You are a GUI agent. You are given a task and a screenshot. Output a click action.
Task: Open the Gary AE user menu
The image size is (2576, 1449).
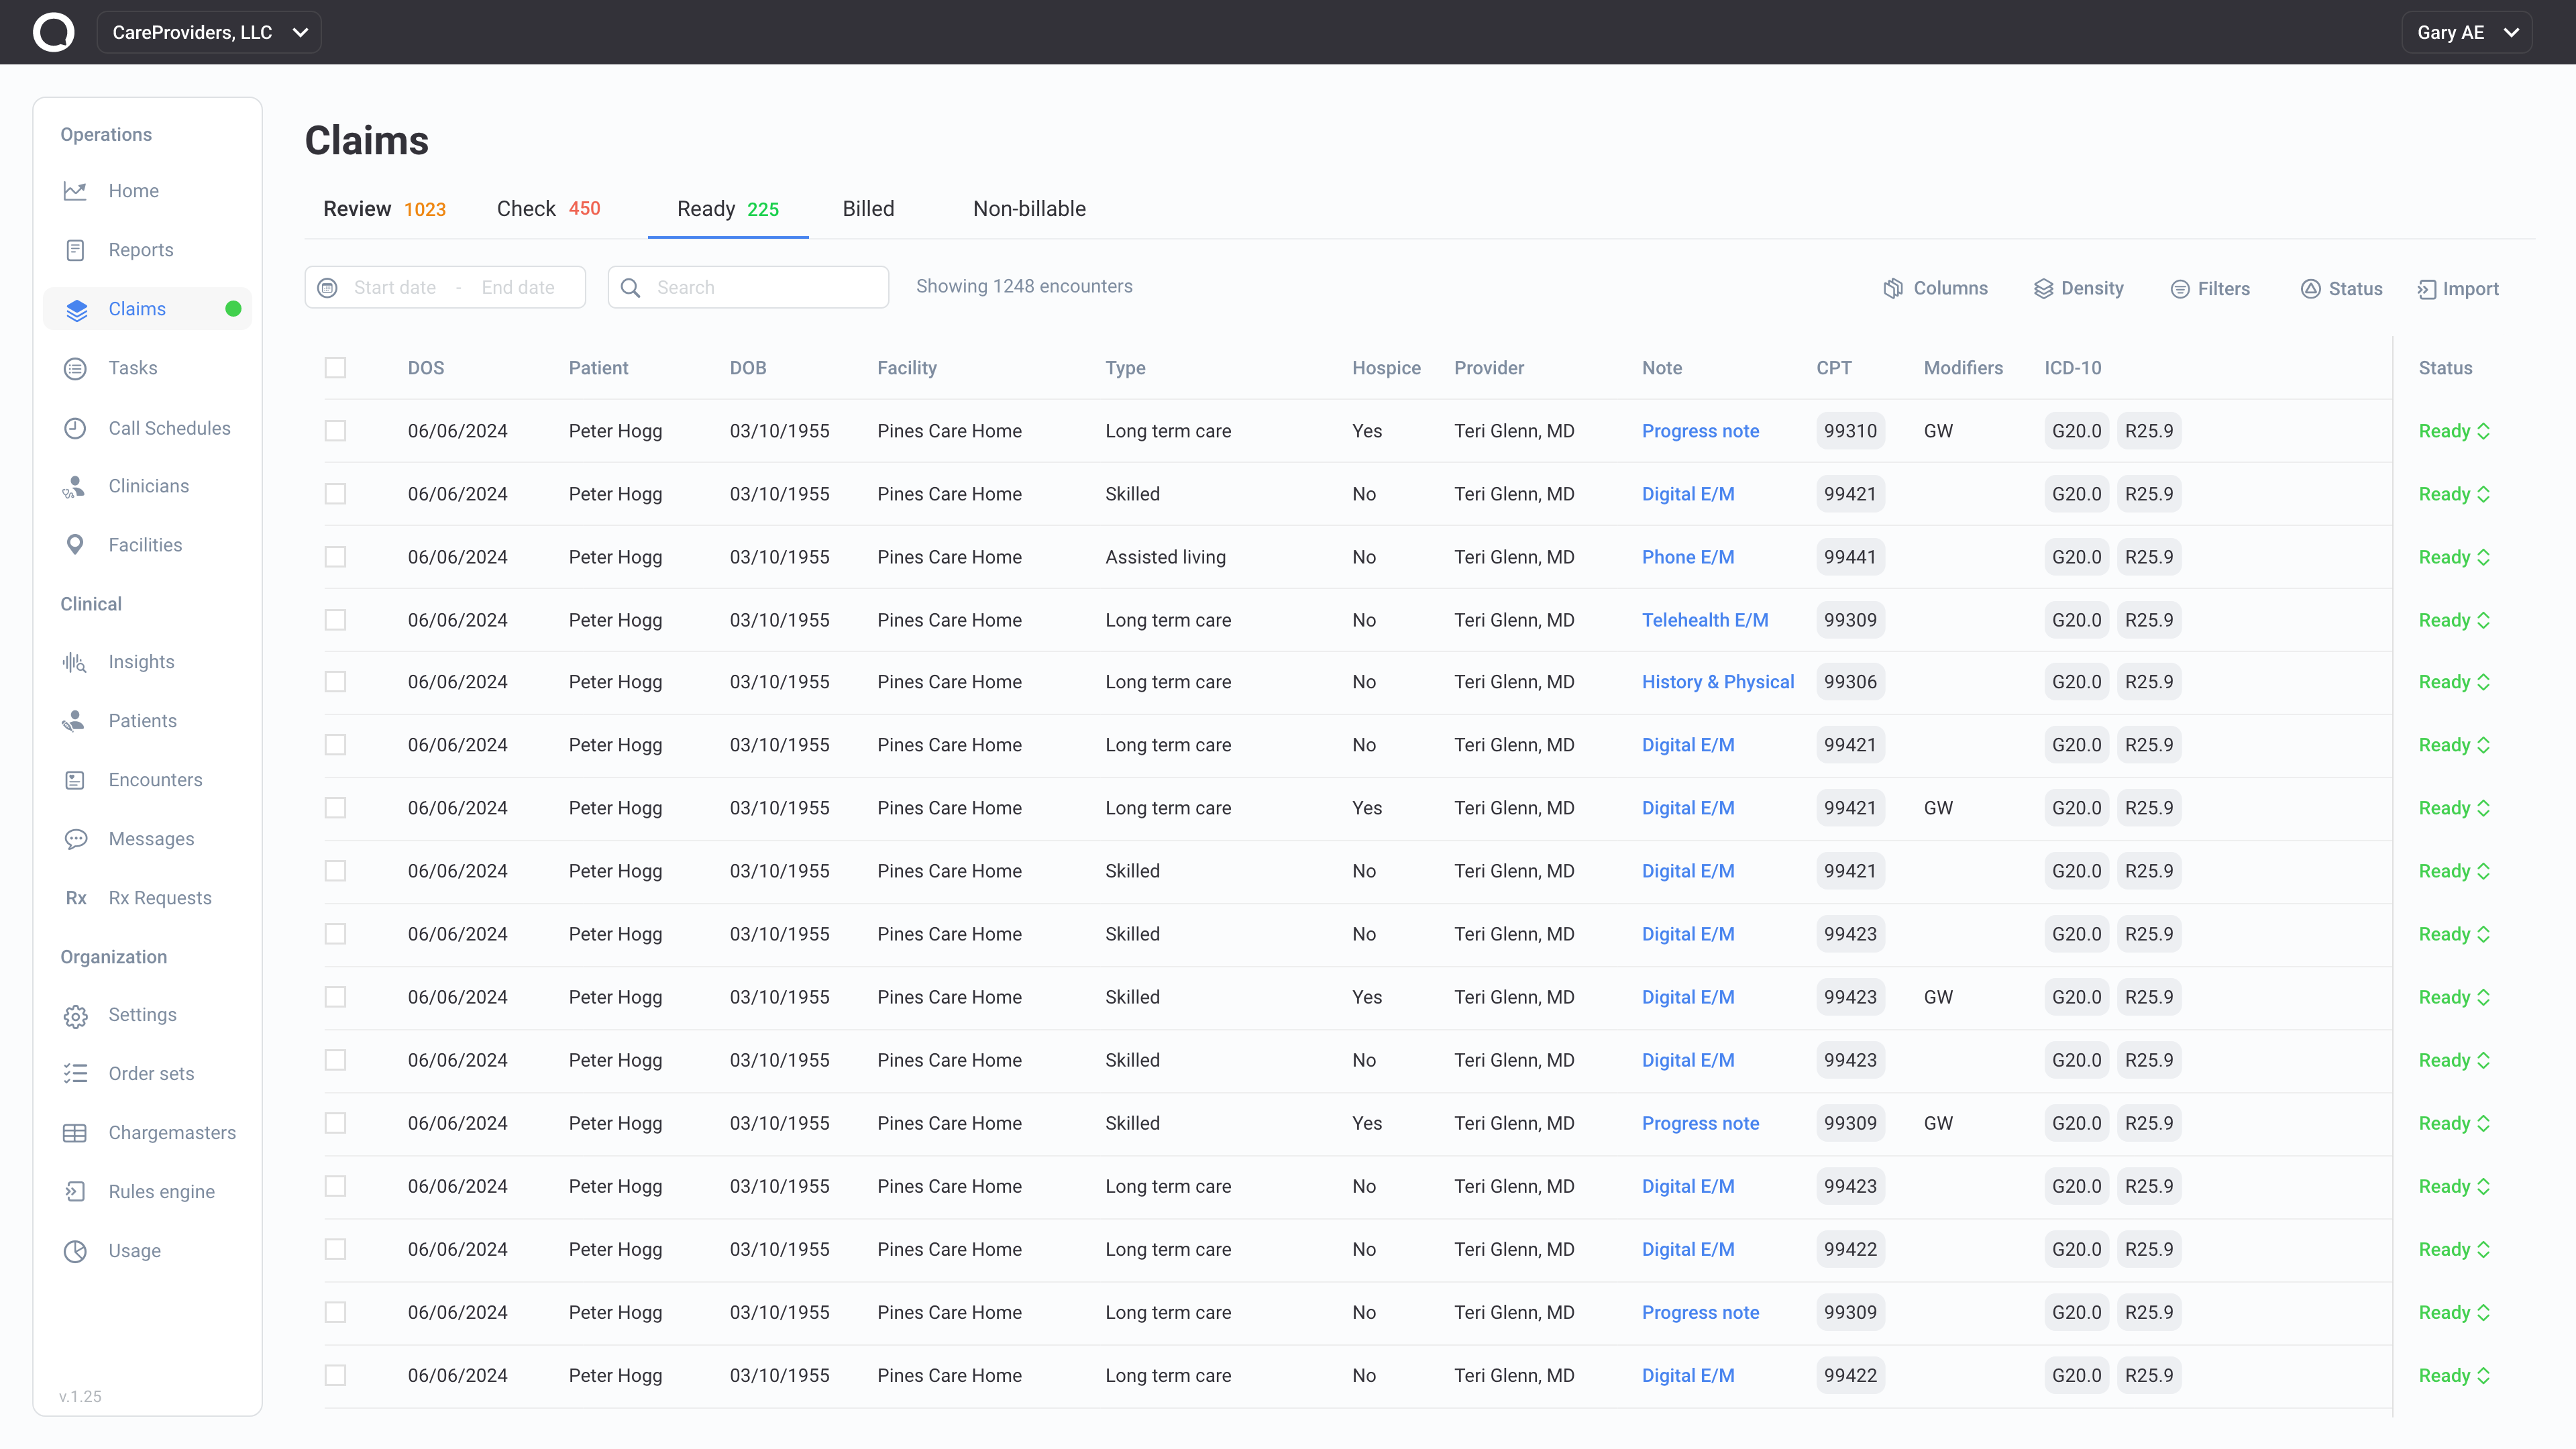[2466, 32]
